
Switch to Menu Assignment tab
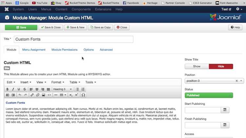click(x=34, y=50)
